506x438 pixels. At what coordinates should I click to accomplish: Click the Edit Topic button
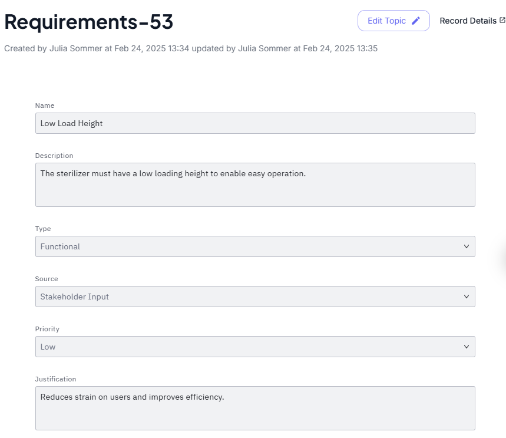coord(393,21)
